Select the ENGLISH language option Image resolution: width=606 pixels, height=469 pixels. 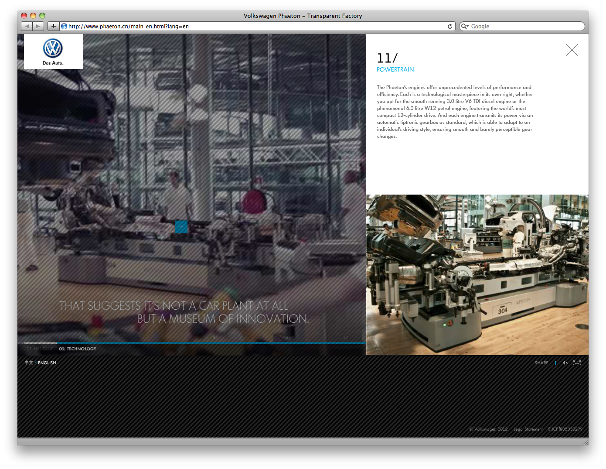point(47,363)
